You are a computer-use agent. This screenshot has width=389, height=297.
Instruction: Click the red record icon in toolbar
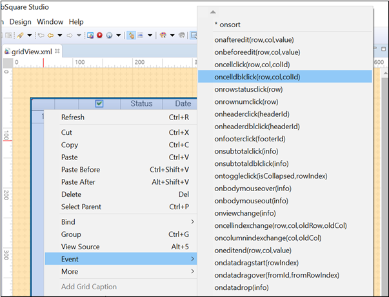click(x=99, y=35)
